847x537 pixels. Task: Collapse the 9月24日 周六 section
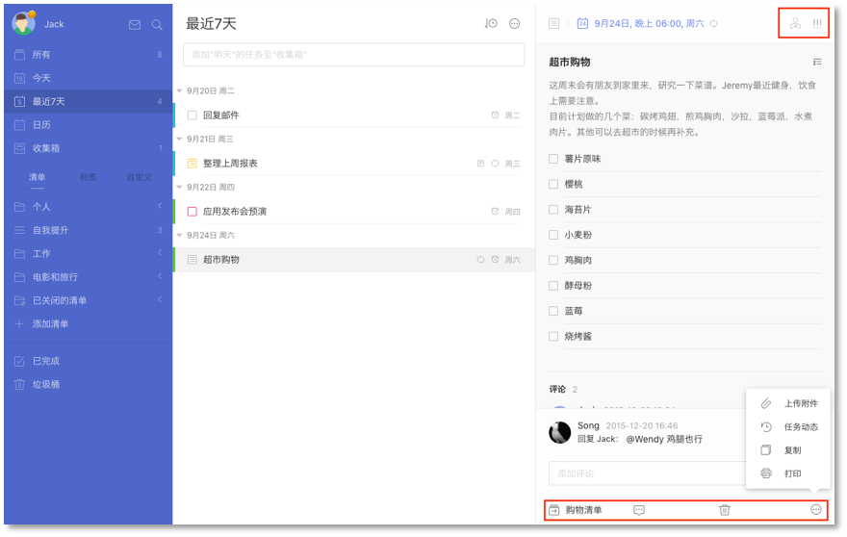(x=179, y=236)
